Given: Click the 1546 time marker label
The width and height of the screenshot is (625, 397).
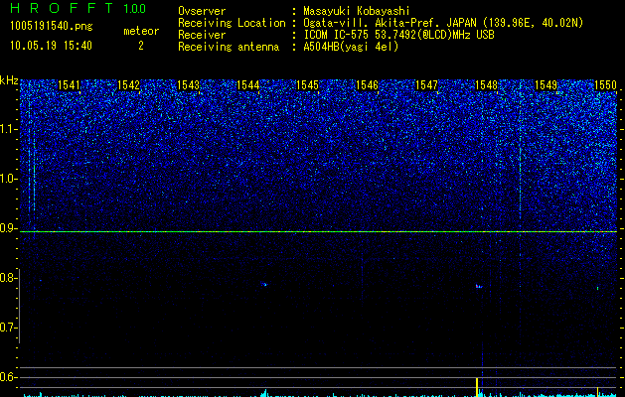Looking at the screenshot, I should coord(367,85).
